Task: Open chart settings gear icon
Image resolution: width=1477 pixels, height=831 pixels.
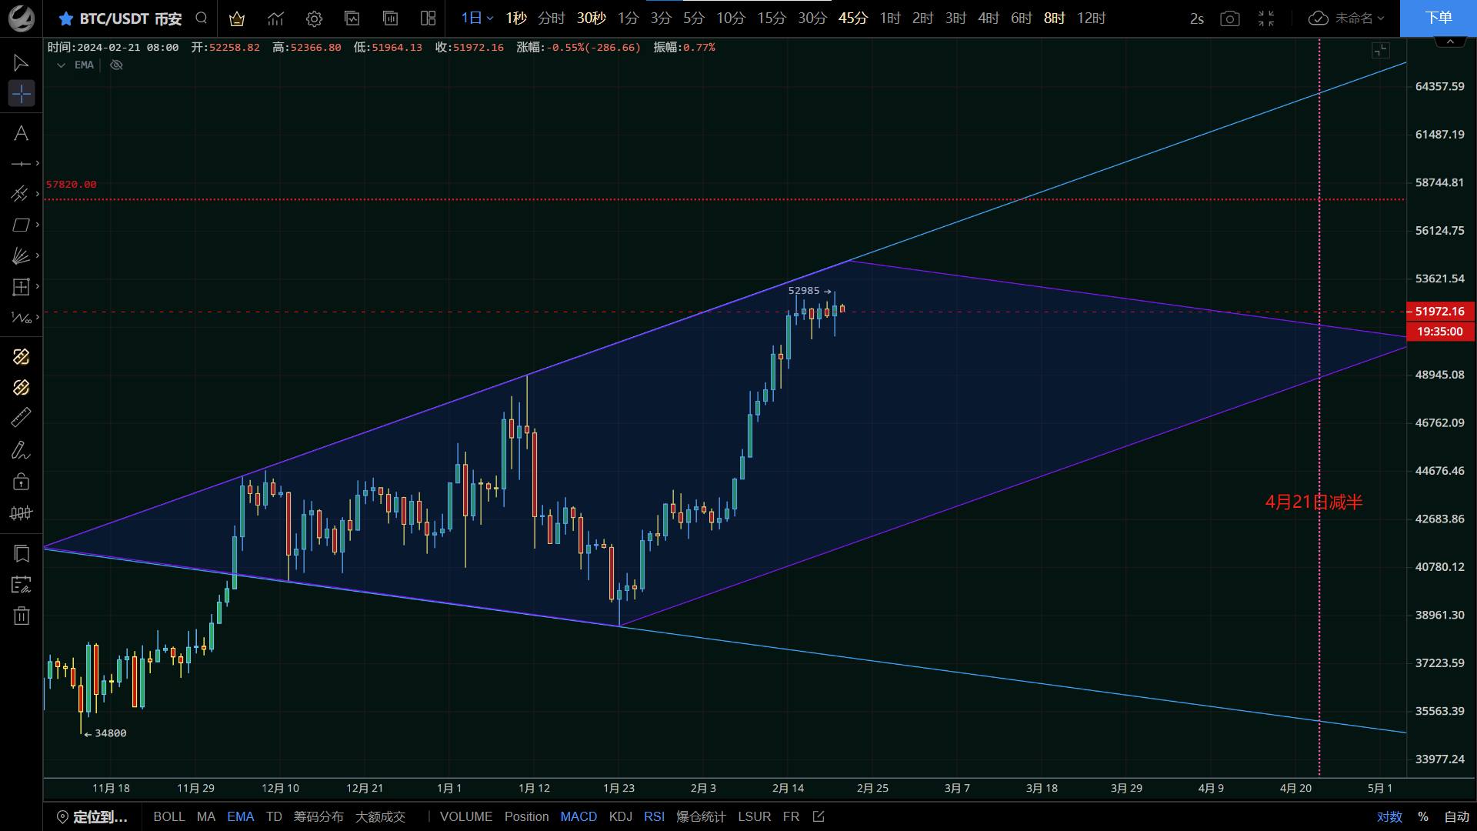Action: pos(314,18)
